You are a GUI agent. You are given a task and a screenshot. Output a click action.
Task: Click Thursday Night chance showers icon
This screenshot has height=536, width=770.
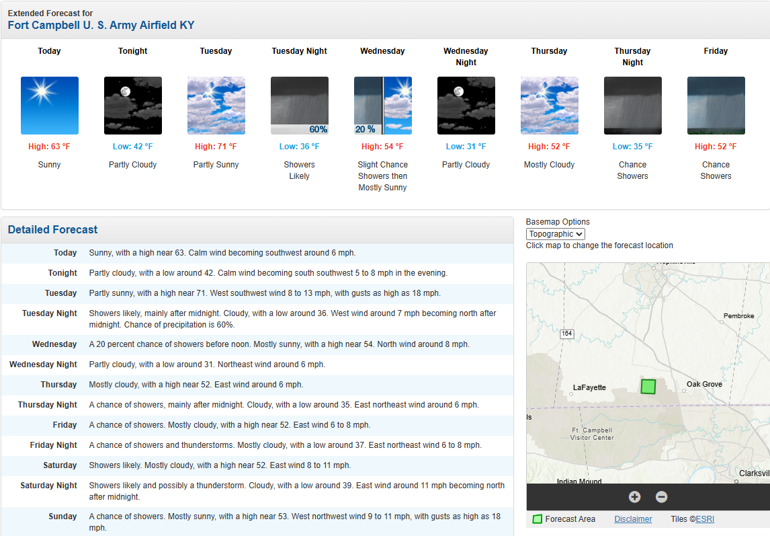[x=633, y=106]
